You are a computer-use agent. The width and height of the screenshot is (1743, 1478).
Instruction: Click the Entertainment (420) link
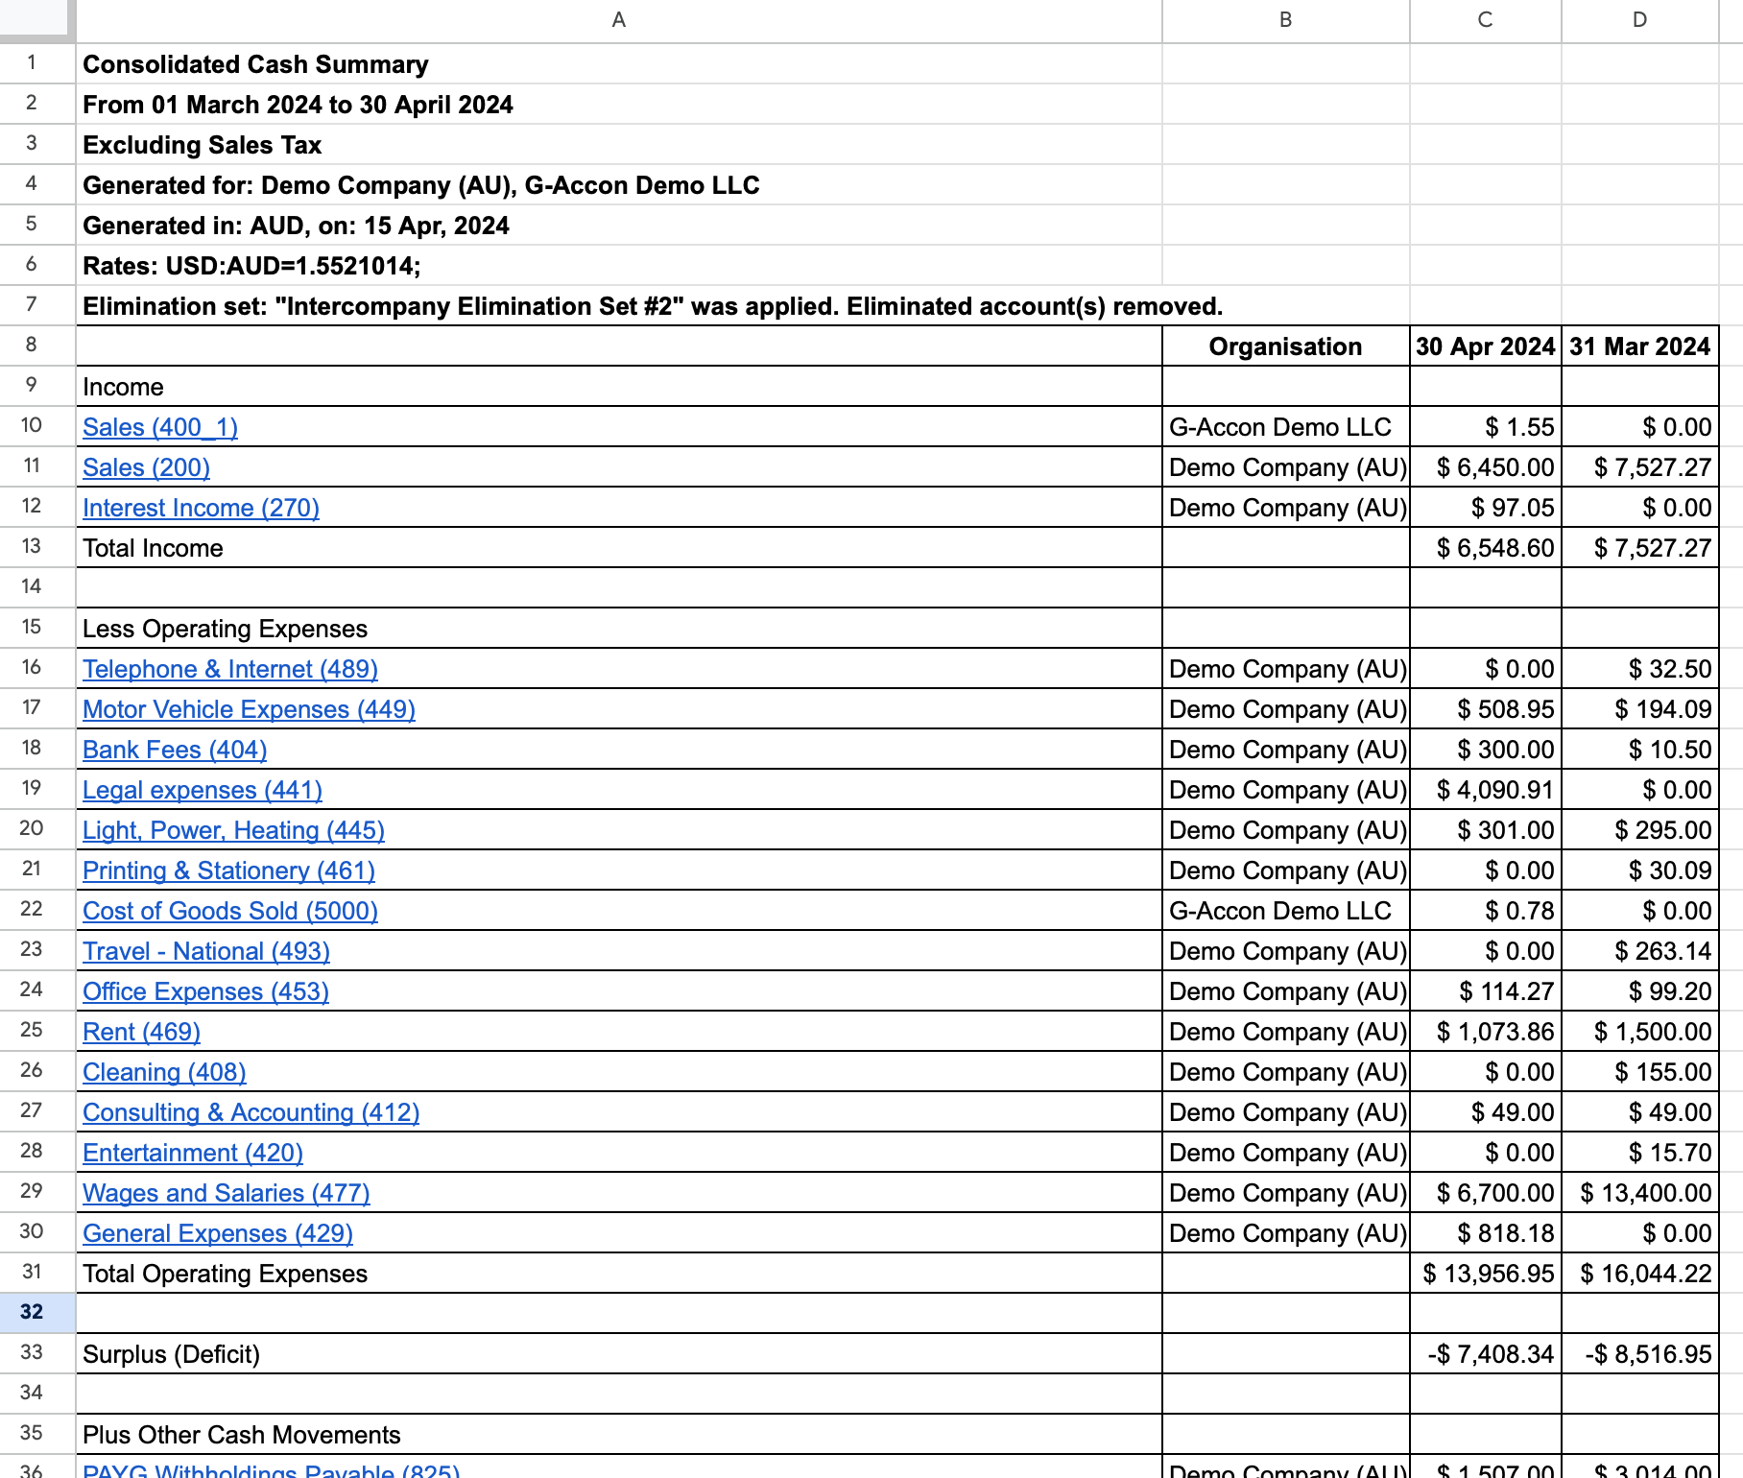pyautogui.click(x=193, y=1153)
